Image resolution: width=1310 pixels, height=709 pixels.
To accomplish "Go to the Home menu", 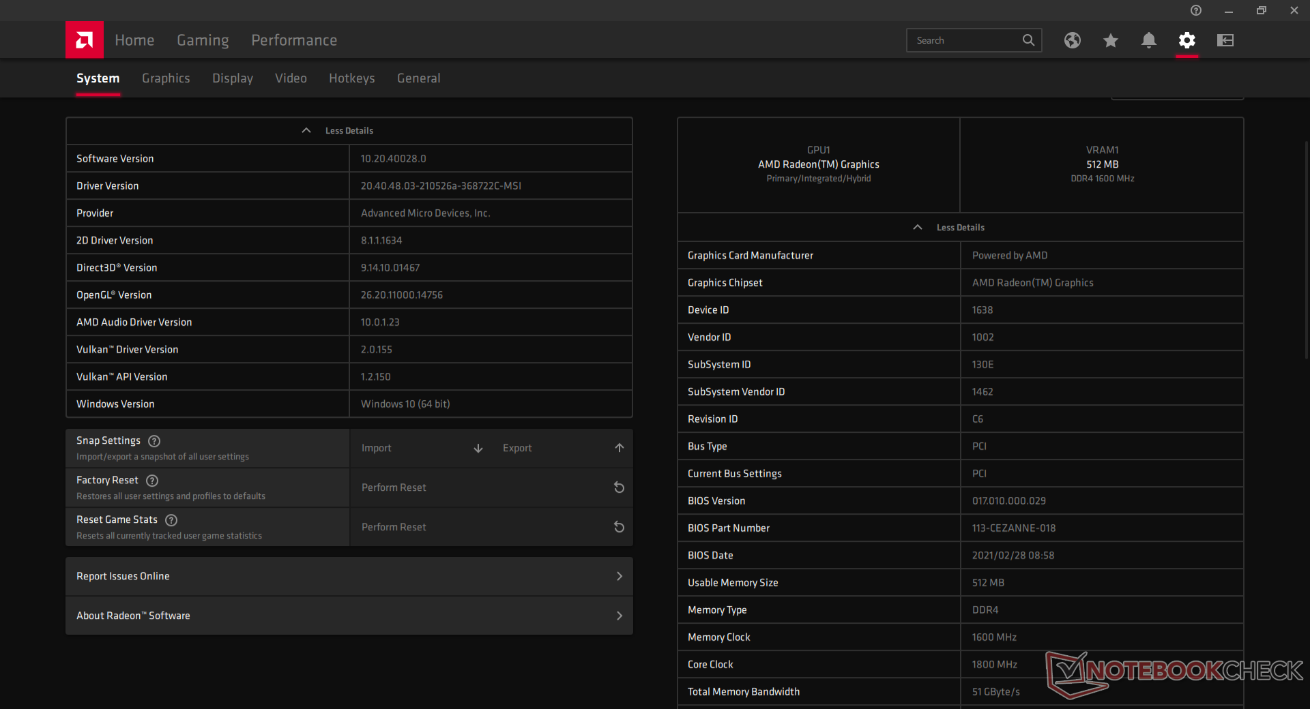I will pos(134,40).
